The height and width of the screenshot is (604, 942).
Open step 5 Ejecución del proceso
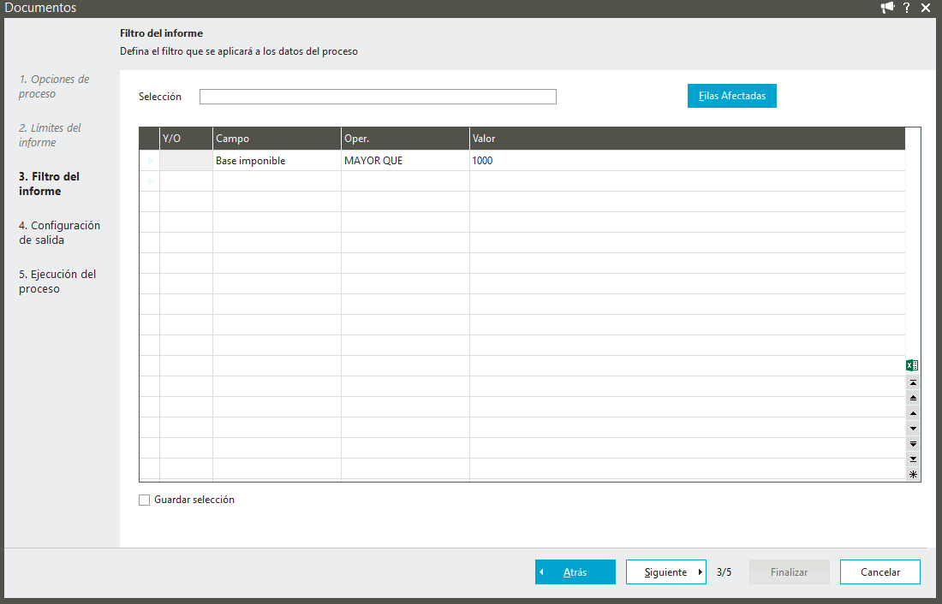[x=57, y=281]
